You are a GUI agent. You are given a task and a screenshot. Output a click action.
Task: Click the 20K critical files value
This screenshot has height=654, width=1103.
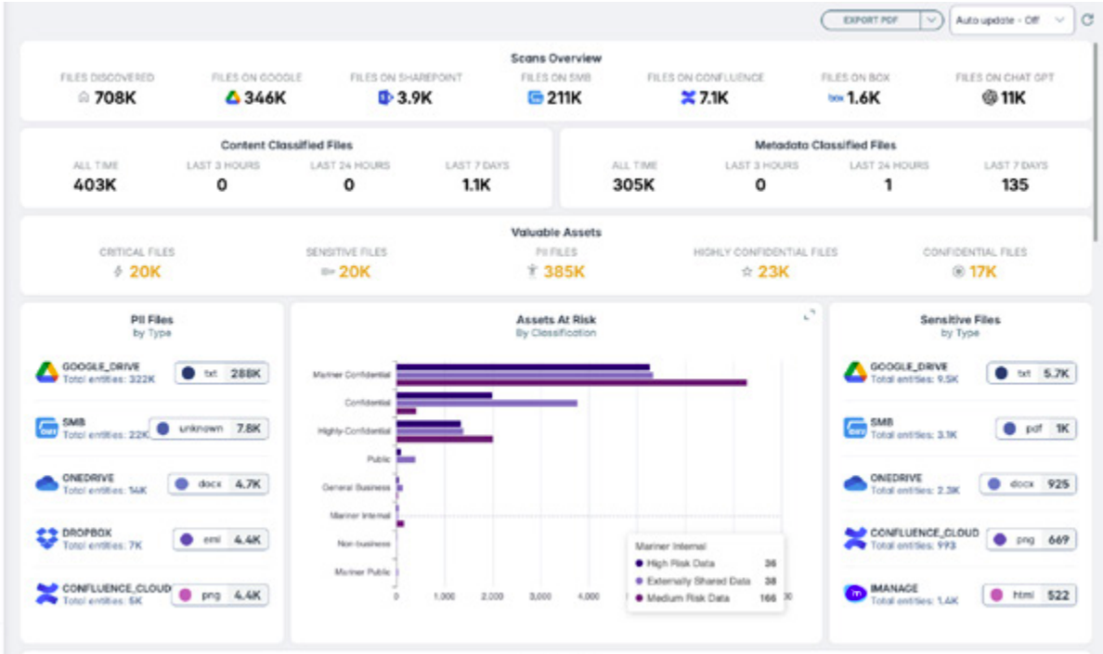tap(145, 271)
